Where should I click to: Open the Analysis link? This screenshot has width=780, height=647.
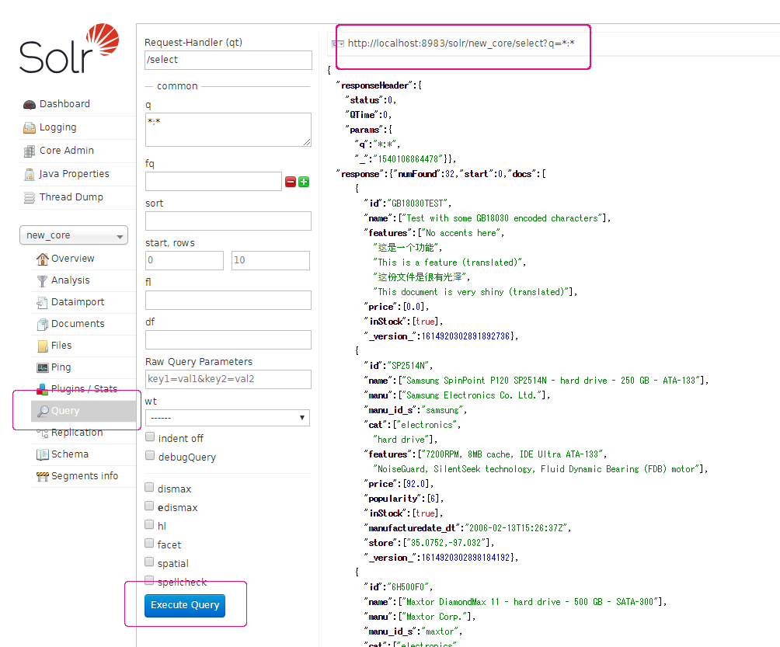click(70, 280)
